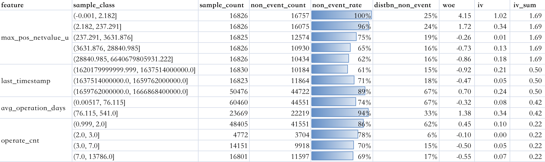The height and width of the screenshot is (162, 545).
Task: Click the "sample_count" column header
Action: pyautogui.click(x=222, y=5)
